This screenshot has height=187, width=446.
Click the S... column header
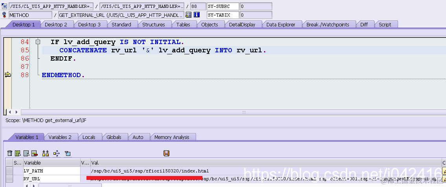[18, 163]
